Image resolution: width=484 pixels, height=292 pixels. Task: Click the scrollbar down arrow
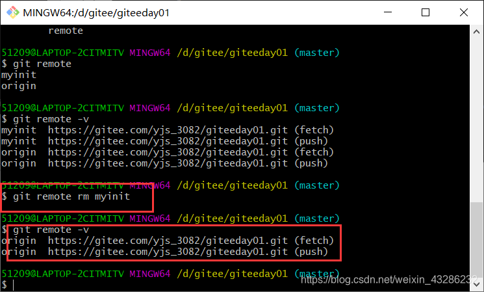pos(476,284)
